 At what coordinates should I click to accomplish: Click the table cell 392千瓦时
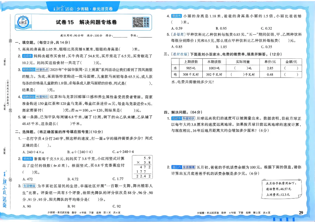tap(214, 74)
